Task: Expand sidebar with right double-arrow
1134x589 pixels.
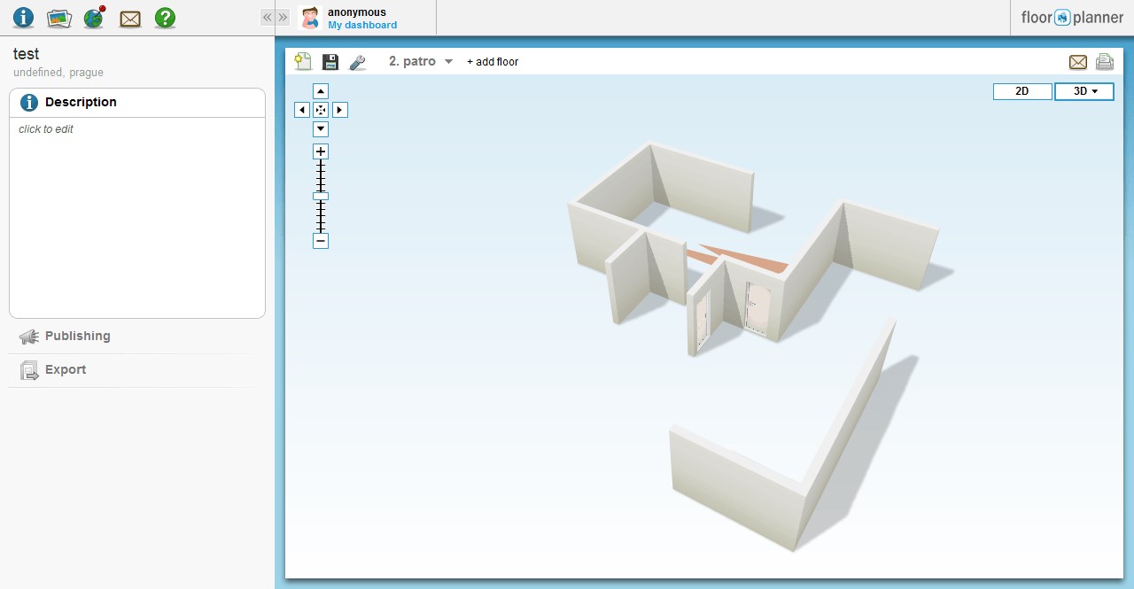Action: click(283, 17)
